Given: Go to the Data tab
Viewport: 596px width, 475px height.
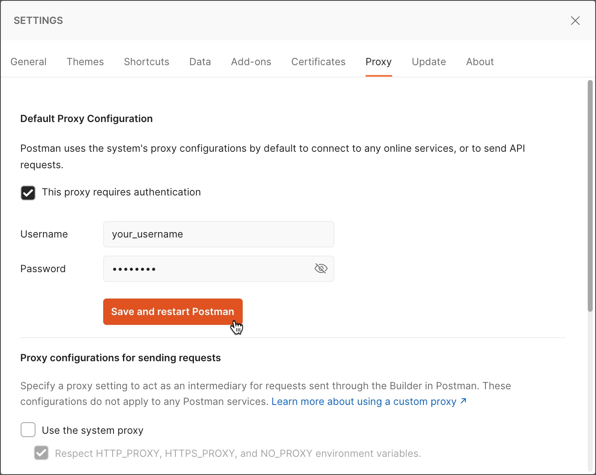Looking at the screenshot, I should point(200,61).
